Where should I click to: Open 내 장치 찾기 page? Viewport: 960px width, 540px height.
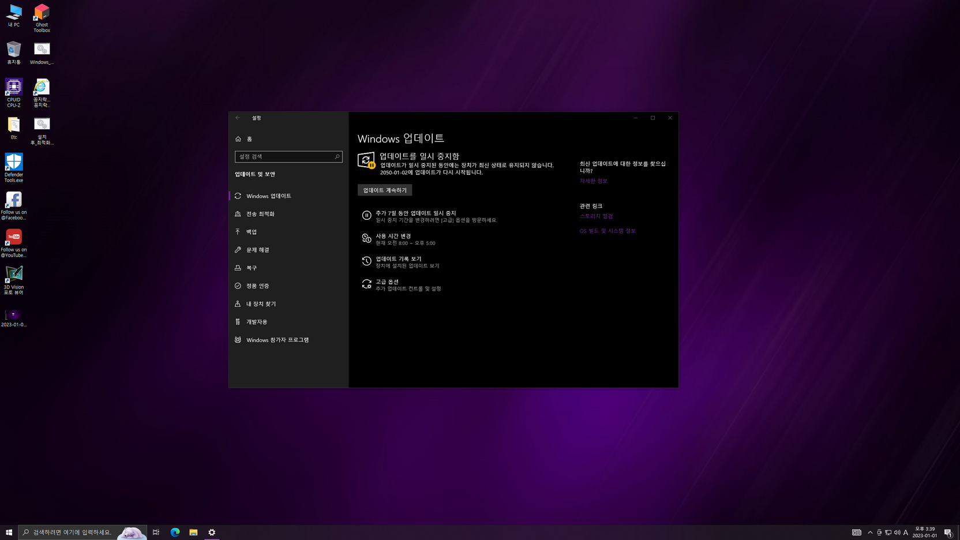(x=288, y=304)
